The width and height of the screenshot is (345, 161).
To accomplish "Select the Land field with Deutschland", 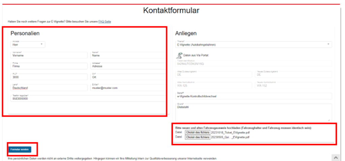I will tap(49, 88).
